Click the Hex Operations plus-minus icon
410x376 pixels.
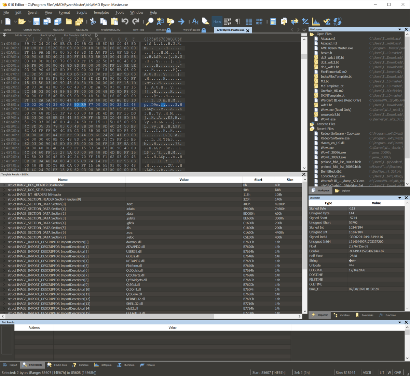point(305,22)
